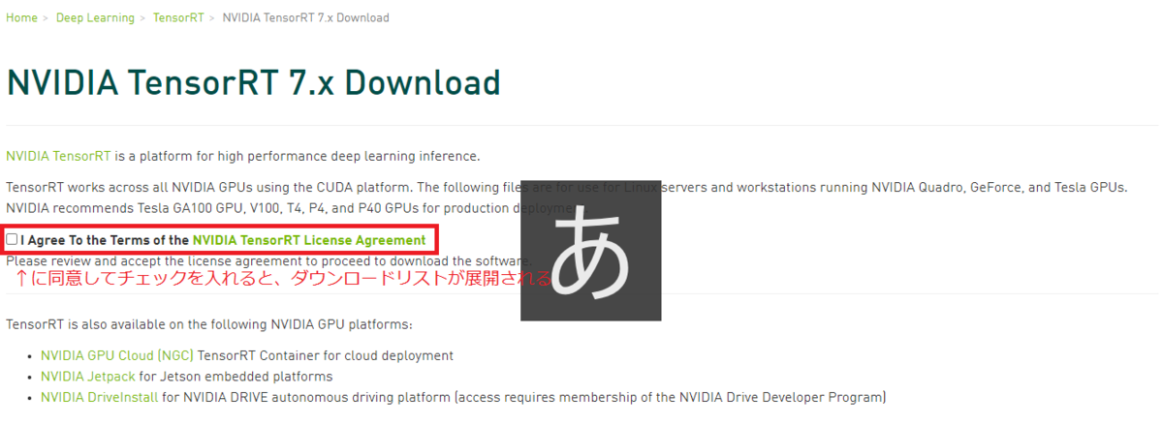Click the "NVIDIA TensorRT 7.x Download" breadcrumb text
Screen dimensions: 1163x426
[306, 18]
